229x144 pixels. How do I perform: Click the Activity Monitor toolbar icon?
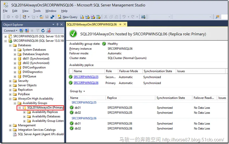click(x=143, y=17)
